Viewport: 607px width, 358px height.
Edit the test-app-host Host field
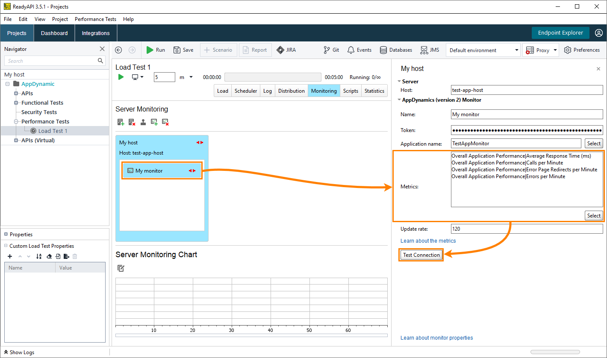pyautogui.click(x=527, y=90)
